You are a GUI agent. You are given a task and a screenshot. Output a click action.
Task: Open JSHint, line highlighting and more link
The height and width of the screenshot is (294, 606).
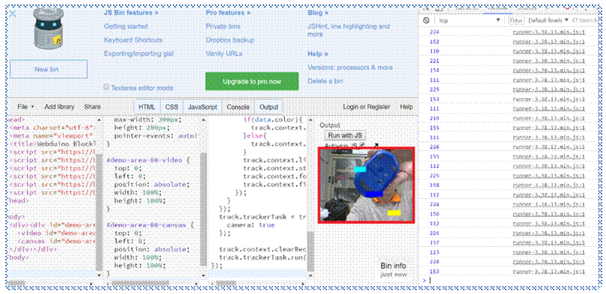[349, 31]
